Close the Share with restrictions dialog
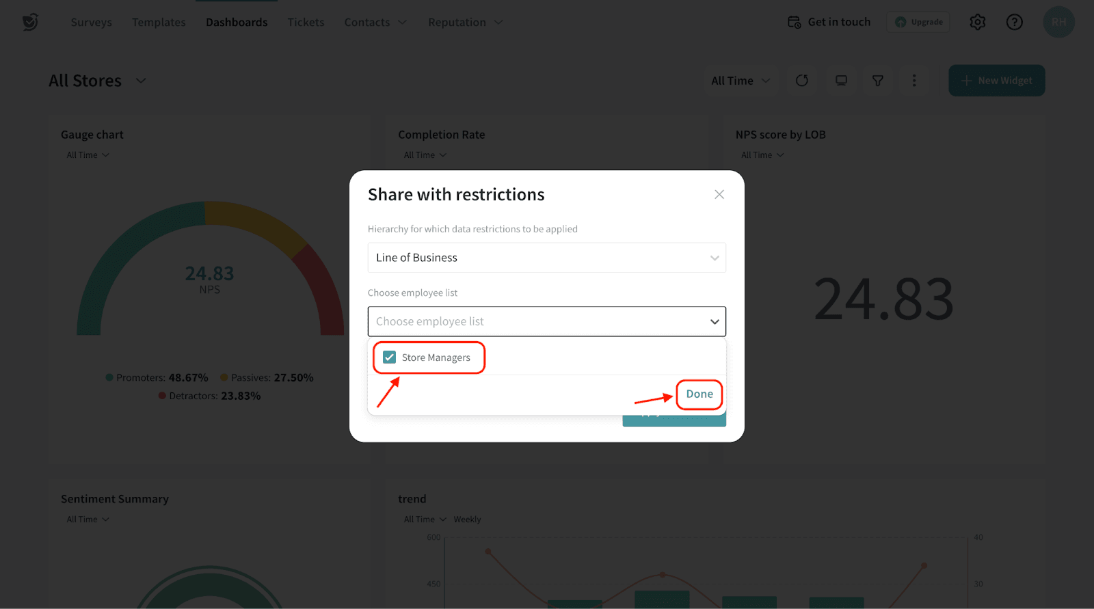The height and width of the screenshot is (609, 1094). pos(719,195)
